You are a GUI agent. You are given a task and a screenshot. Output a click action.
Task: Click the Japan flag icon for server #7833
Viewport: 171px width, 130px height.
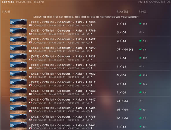30,25
